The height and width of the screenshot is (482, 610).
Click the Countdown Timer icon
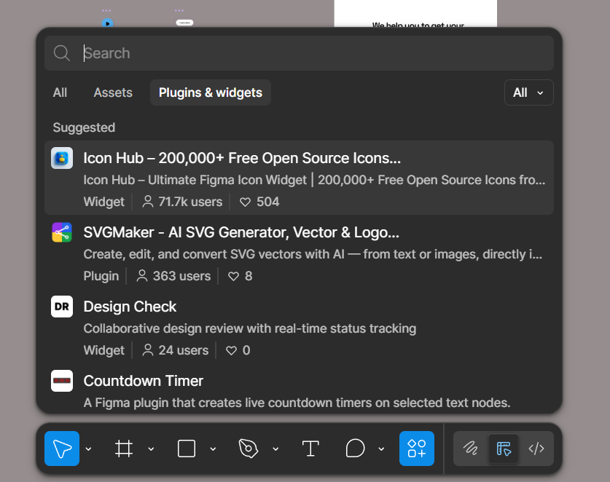pyautogui.click(x=62, y=381)
